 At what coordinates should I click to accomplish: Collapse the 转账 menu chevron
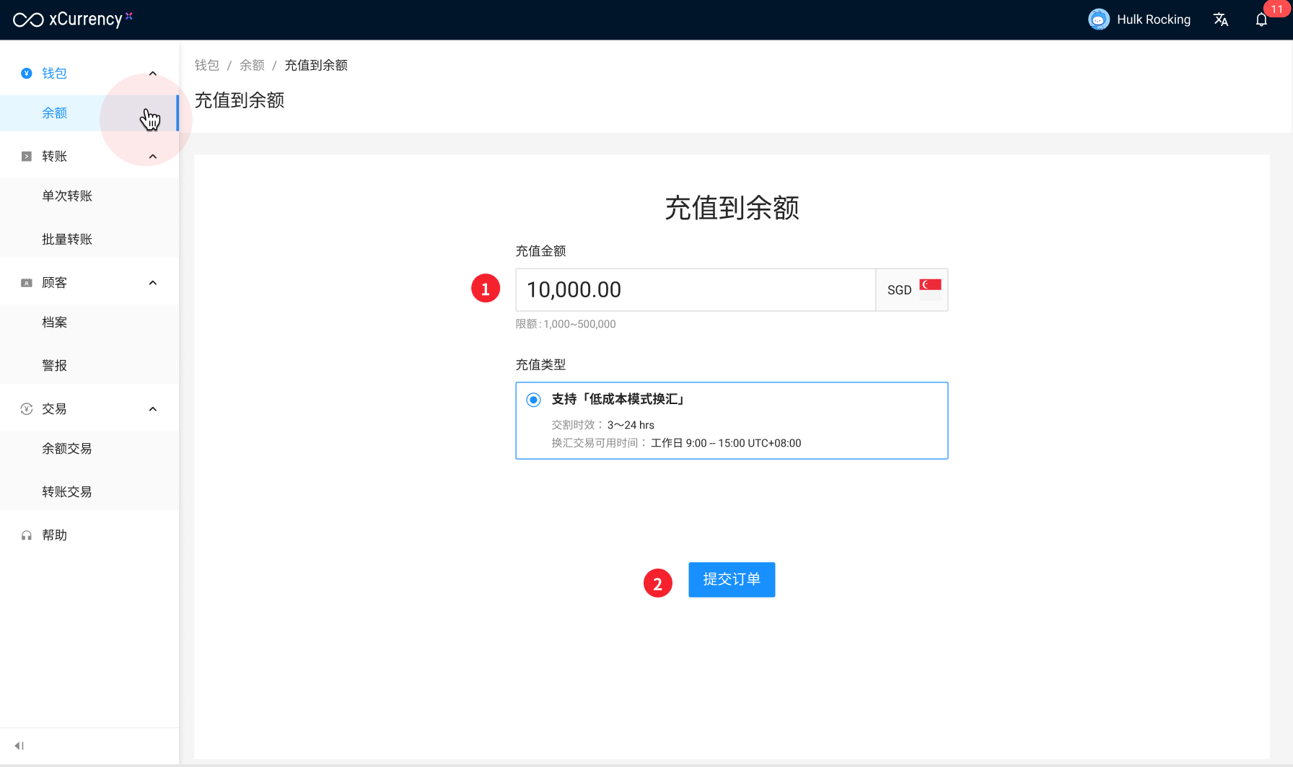[153, 157]
